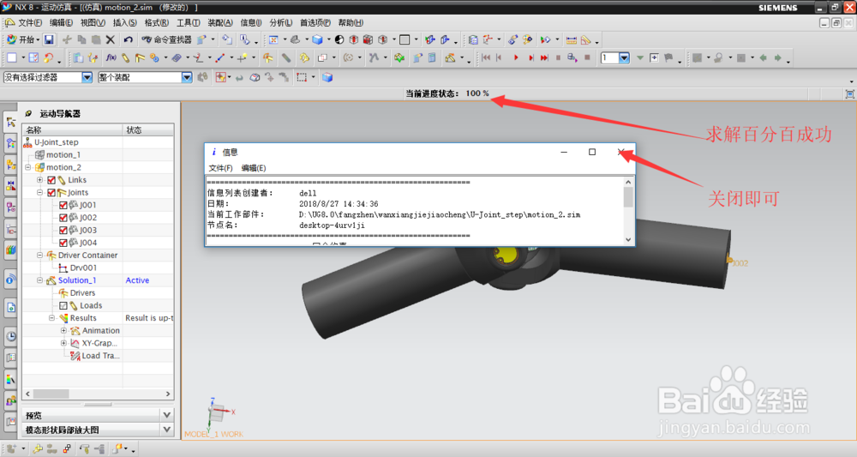
Task: Collapse the Driver Container node
Action: click(40, 256)
